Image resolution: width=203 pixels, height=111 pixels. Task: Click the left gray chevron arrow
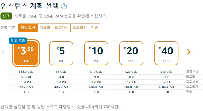point(4,52)
